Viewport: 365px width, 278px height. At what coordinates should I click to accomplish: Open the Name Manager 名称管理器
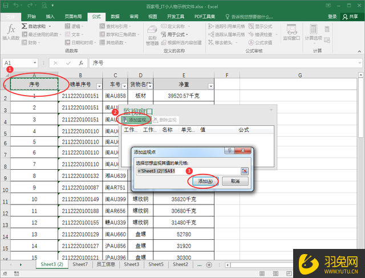(152, 35)
